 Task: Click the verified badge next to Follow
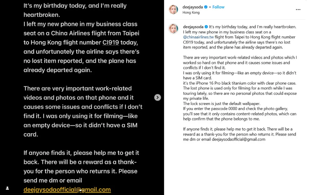[x=206, y=7]
